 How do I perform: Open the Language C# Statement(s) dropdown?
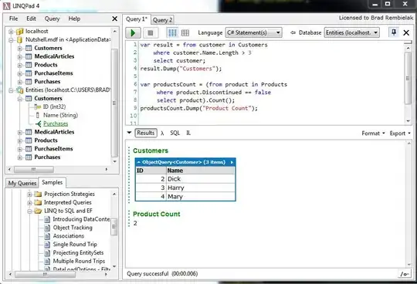click(253, 32)
